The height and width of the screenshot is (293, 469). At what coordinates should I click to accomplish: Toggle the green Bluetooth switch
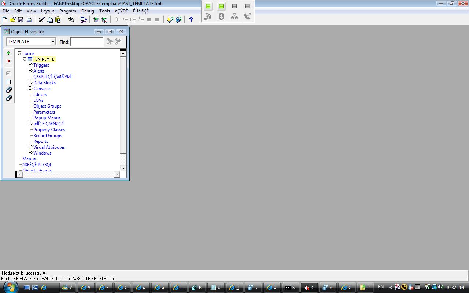tap(221, 6)
